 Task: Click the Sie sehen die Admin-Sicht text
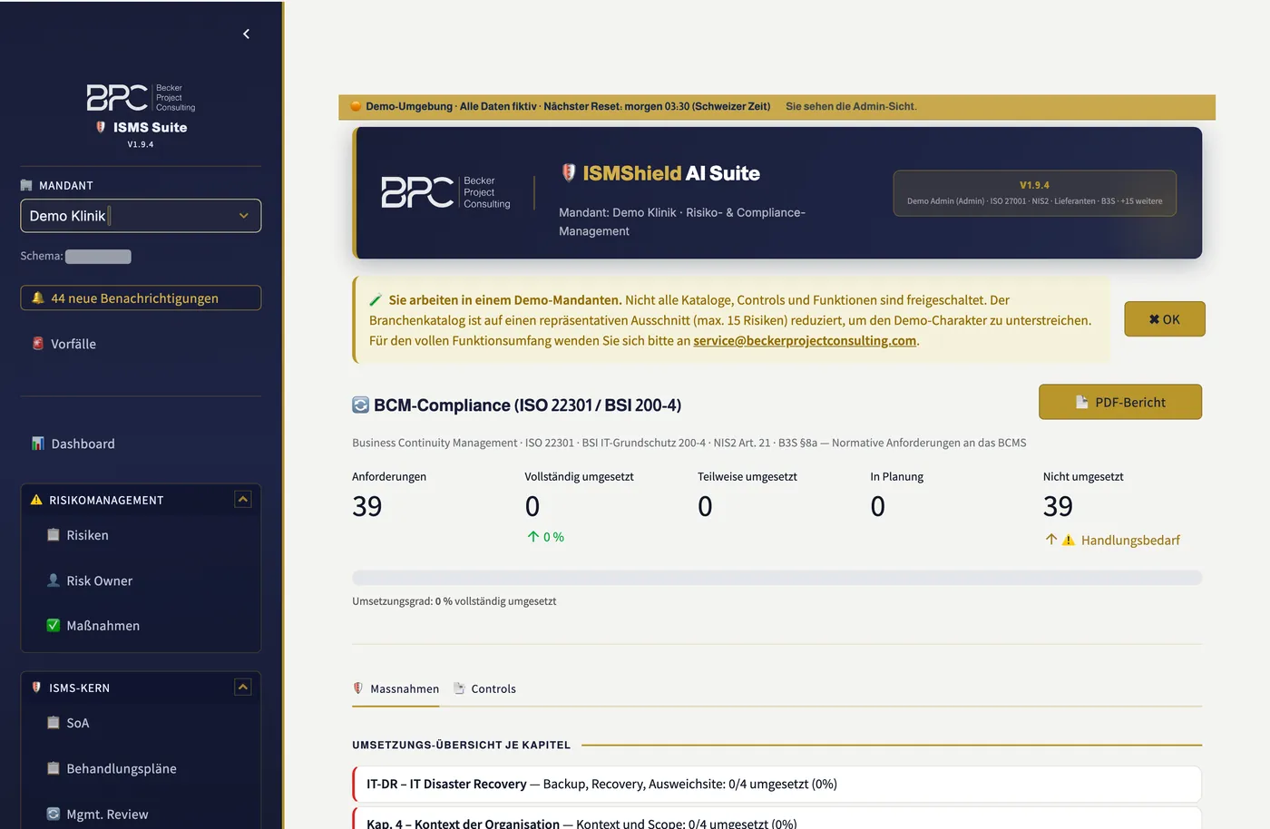pyautogui.click(x=851, y=106)
